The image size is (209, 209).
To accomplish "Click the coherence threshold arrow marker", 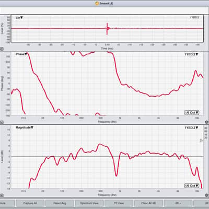I will tap(201, 141).
